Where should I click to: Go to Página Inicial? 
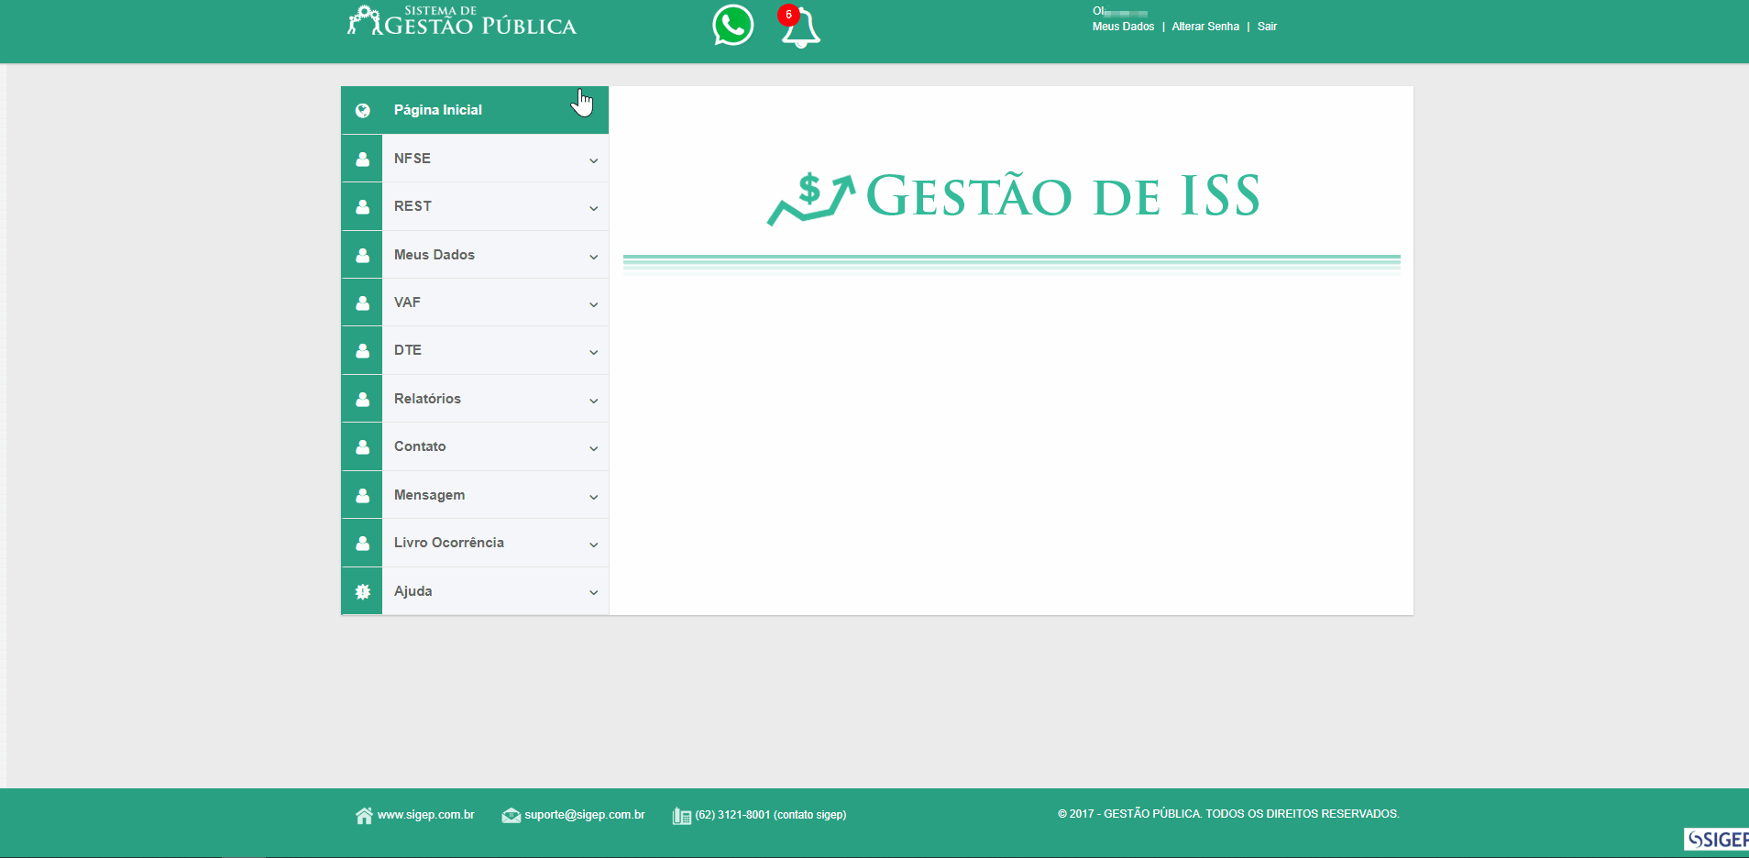click(x=475, y=110)
